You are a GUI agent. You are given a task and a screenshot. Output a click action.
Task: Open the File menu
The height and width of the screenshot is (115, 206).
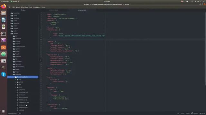[x=9, y=7]
